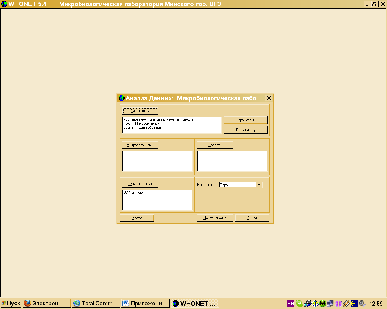Switch to Total Commander in the taskbar
This screenshot has height=309, width=387.
(96, 303)
